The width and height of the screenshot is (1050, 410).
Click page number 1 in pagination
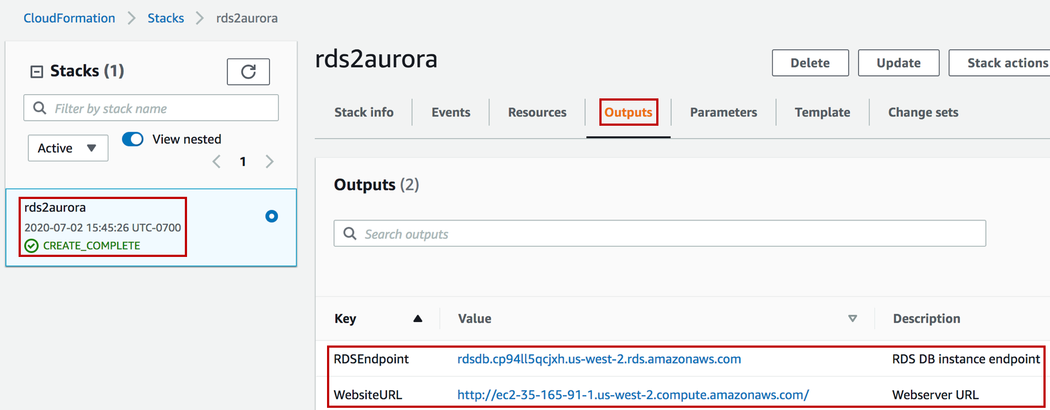(x=243, y=162)
